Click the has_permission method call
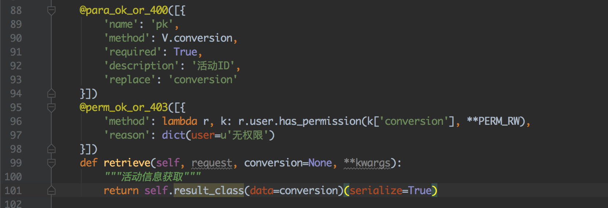608x208 pixels. [x=320, y=122]
